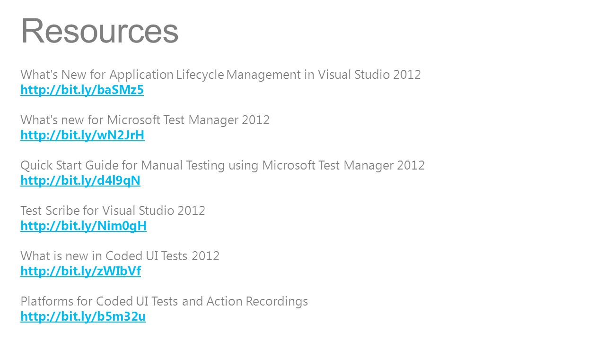Visit the http://bit.ly/zWIbVf link
Viewport: 605px width, 340px height.
pyautogui.click(x=81, y=271)
